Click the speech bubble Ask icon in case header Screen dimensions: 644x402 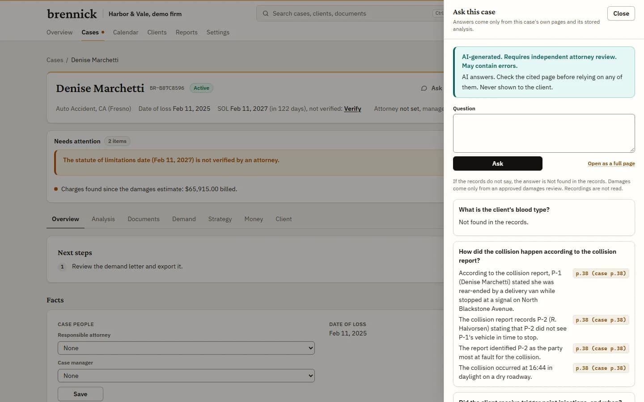[424, 88]
